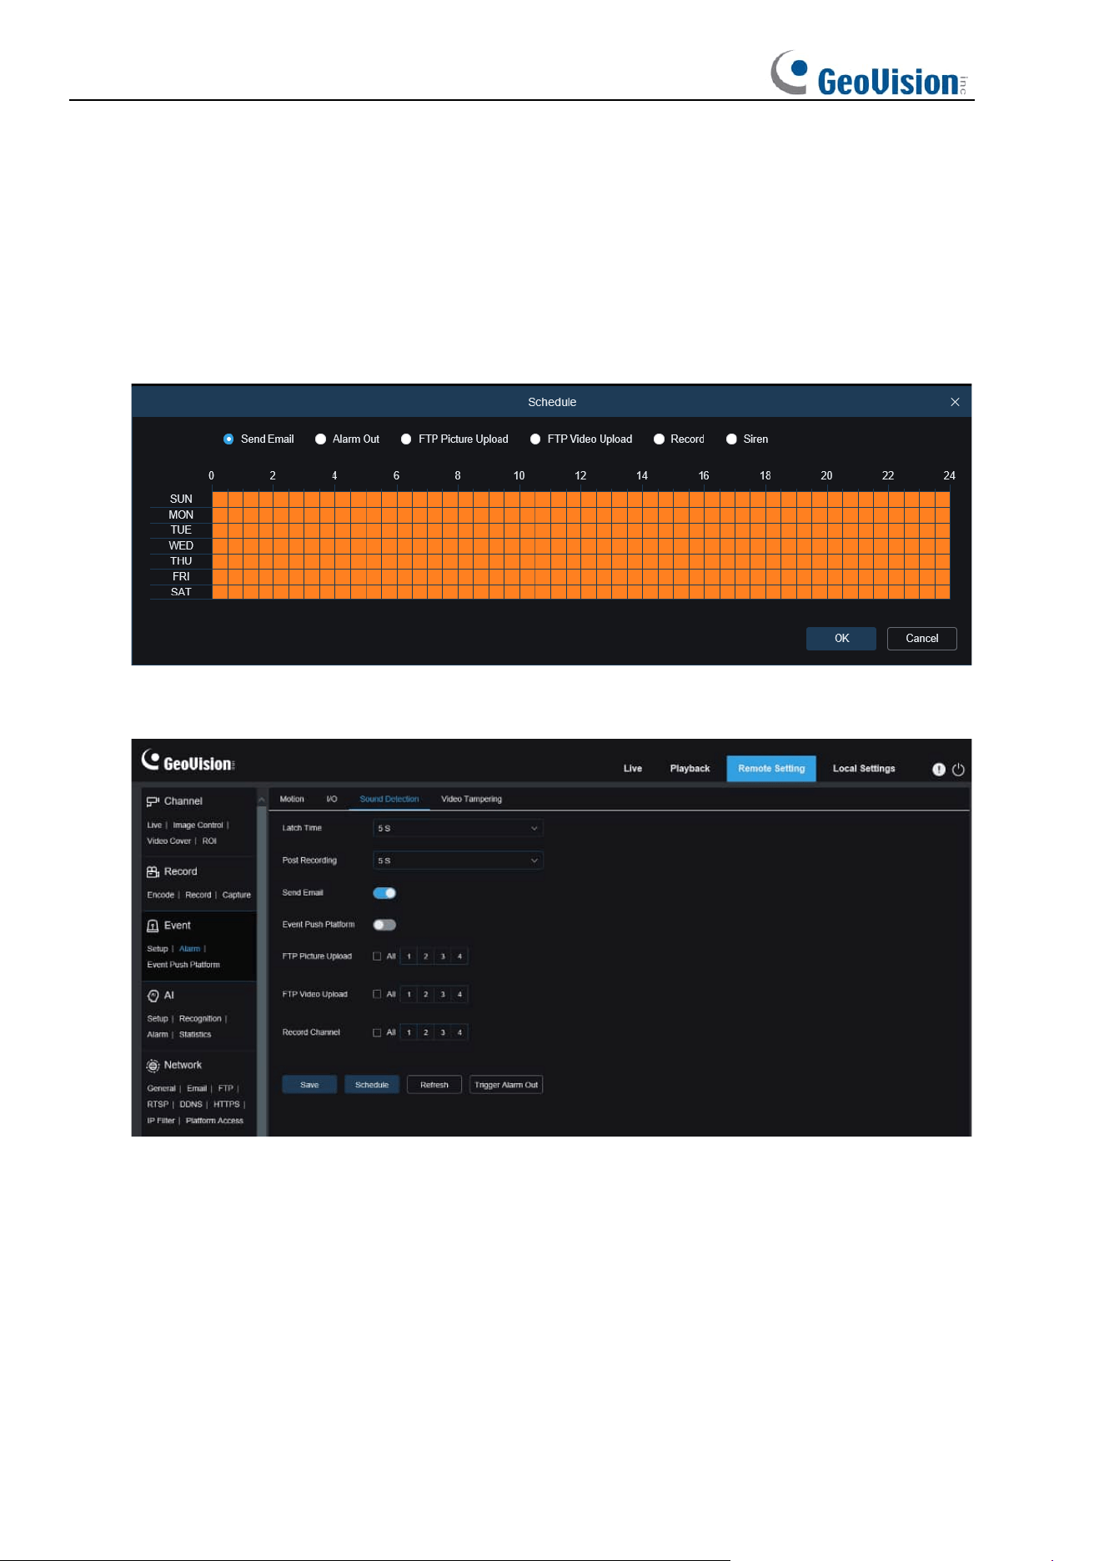Switch to the Video Tampering tab

(x=471, y=799)
